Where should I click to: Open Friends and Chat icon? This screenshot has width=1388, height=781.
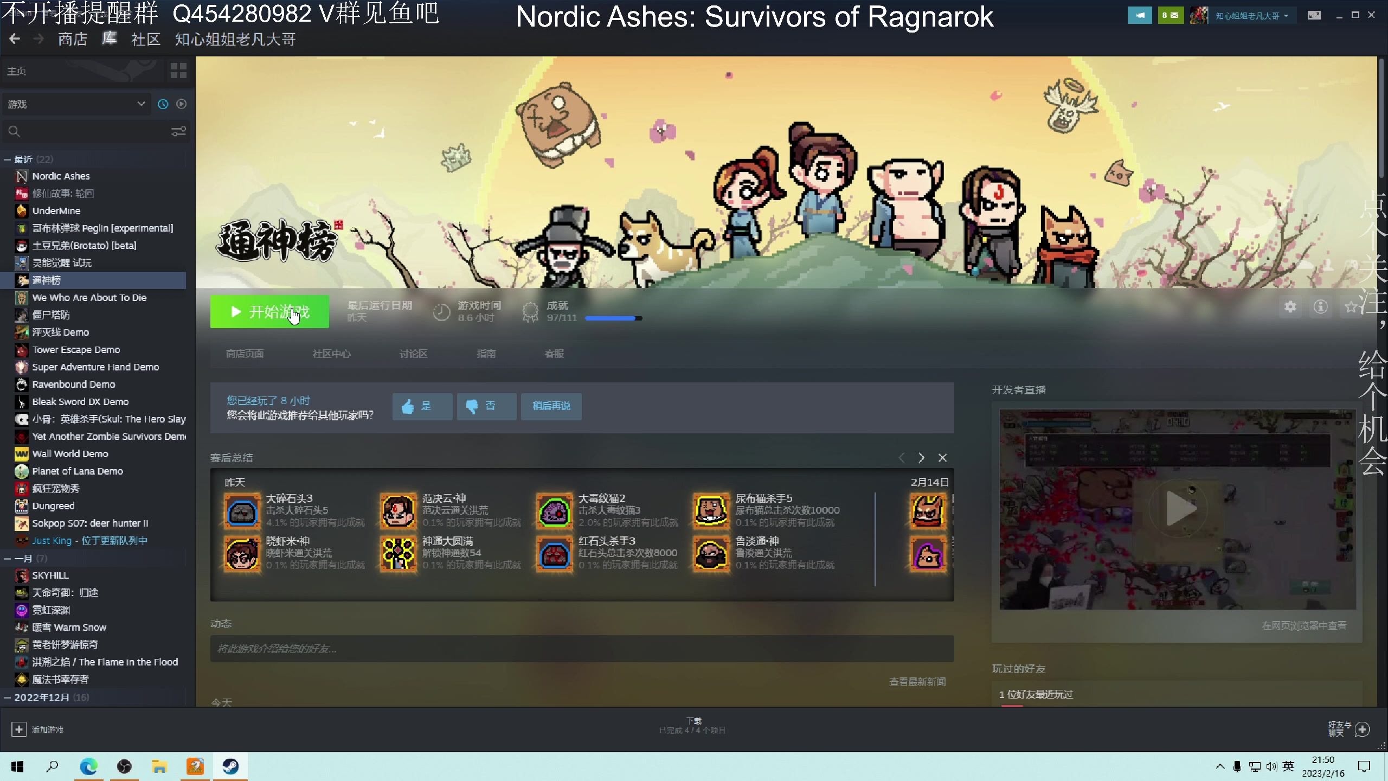click(1362, 729)
